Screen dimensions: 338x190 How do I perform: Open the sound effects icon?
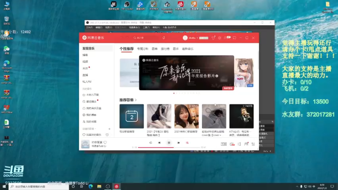click(x=232, y=144)
